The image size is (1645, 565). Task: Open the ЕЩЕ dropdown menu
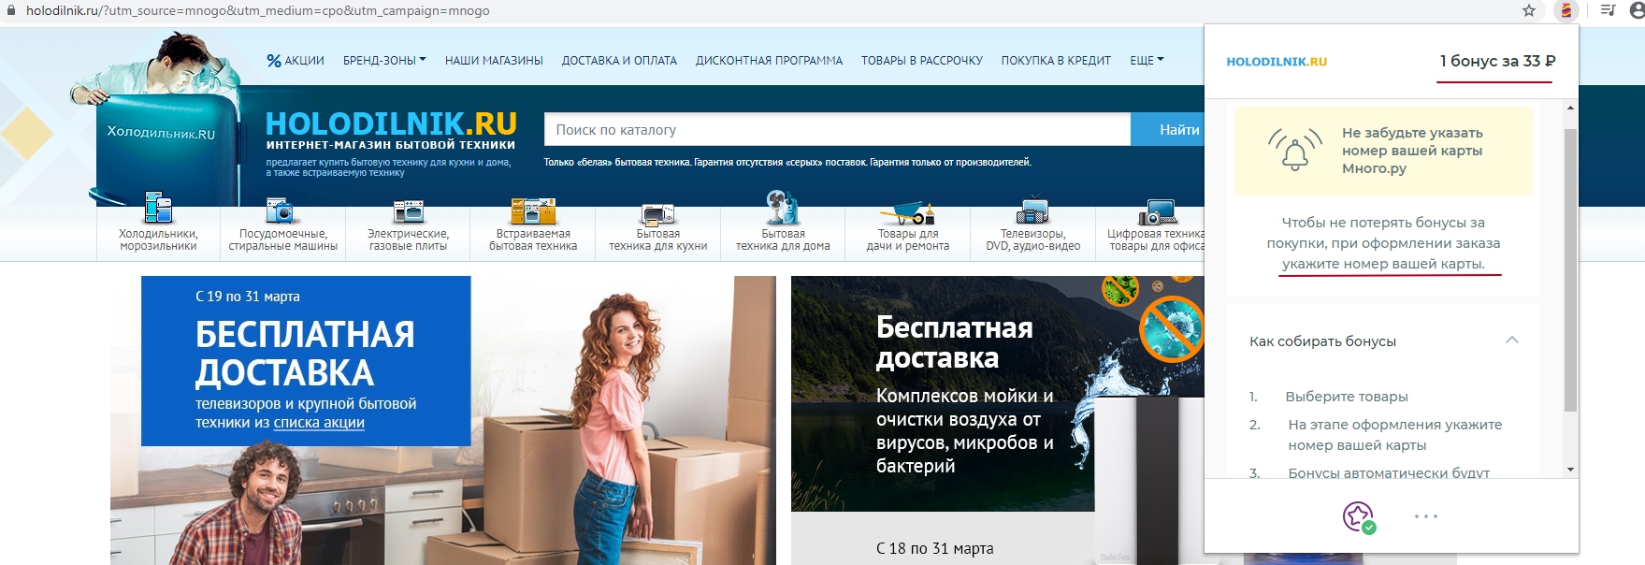(1147, 61)
